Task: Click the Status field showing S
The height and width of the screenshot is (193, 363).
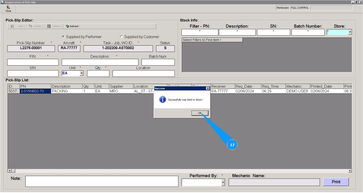Action: pos(165,48)
